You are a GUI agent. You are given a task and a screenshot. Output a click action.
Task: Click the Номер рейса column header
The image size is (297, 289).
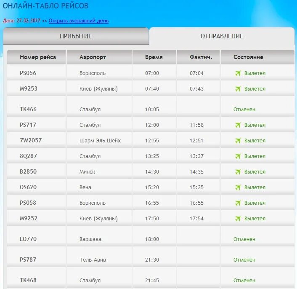37,57
